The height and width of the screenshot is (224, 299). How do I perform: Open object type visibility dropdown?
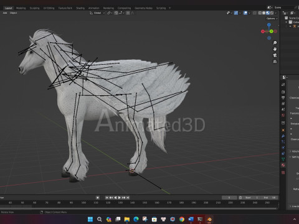(x=229, y=13)
